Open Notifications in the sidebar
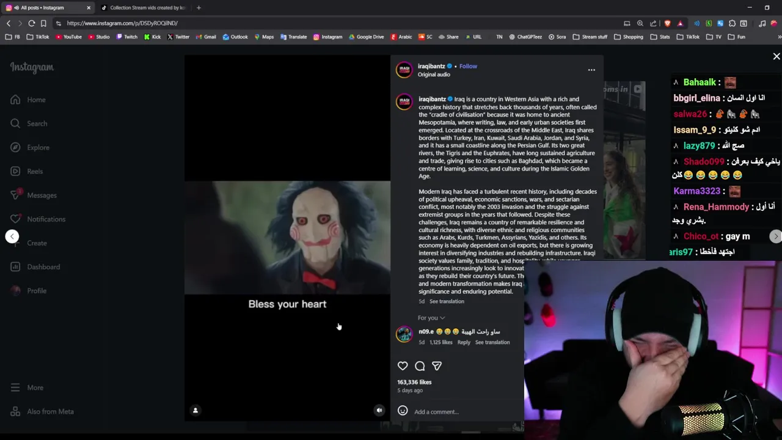 38,219
